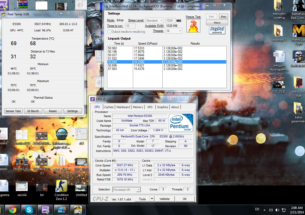Toggle the Output results to results.log checkbox
305x215 pixels.
[x=109, y=32]
